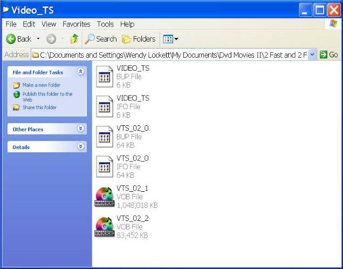Click the VTS_02_2 file name
This screenshot has height=269, width=343.
(x=133, y=218)
